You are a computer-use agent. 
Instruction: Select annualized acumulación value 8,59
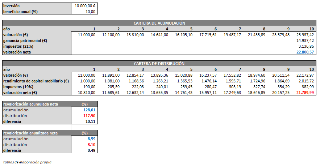91,139
